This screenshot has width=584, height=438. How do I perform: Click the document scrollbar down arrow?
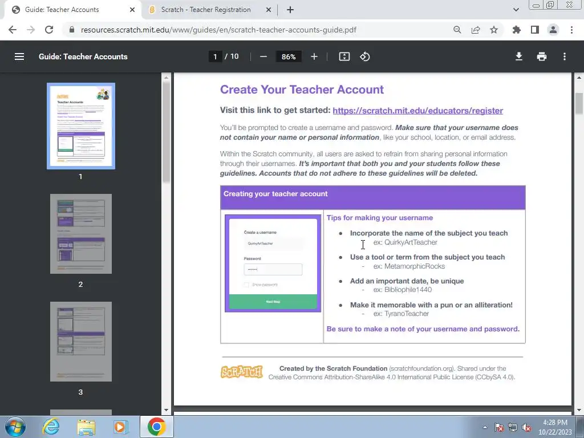(579, 411)
